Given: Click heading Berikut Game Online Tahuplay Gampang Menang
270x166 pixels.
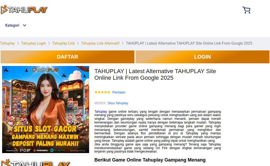Looking at the screenshot, I should [x=150, y=160].
